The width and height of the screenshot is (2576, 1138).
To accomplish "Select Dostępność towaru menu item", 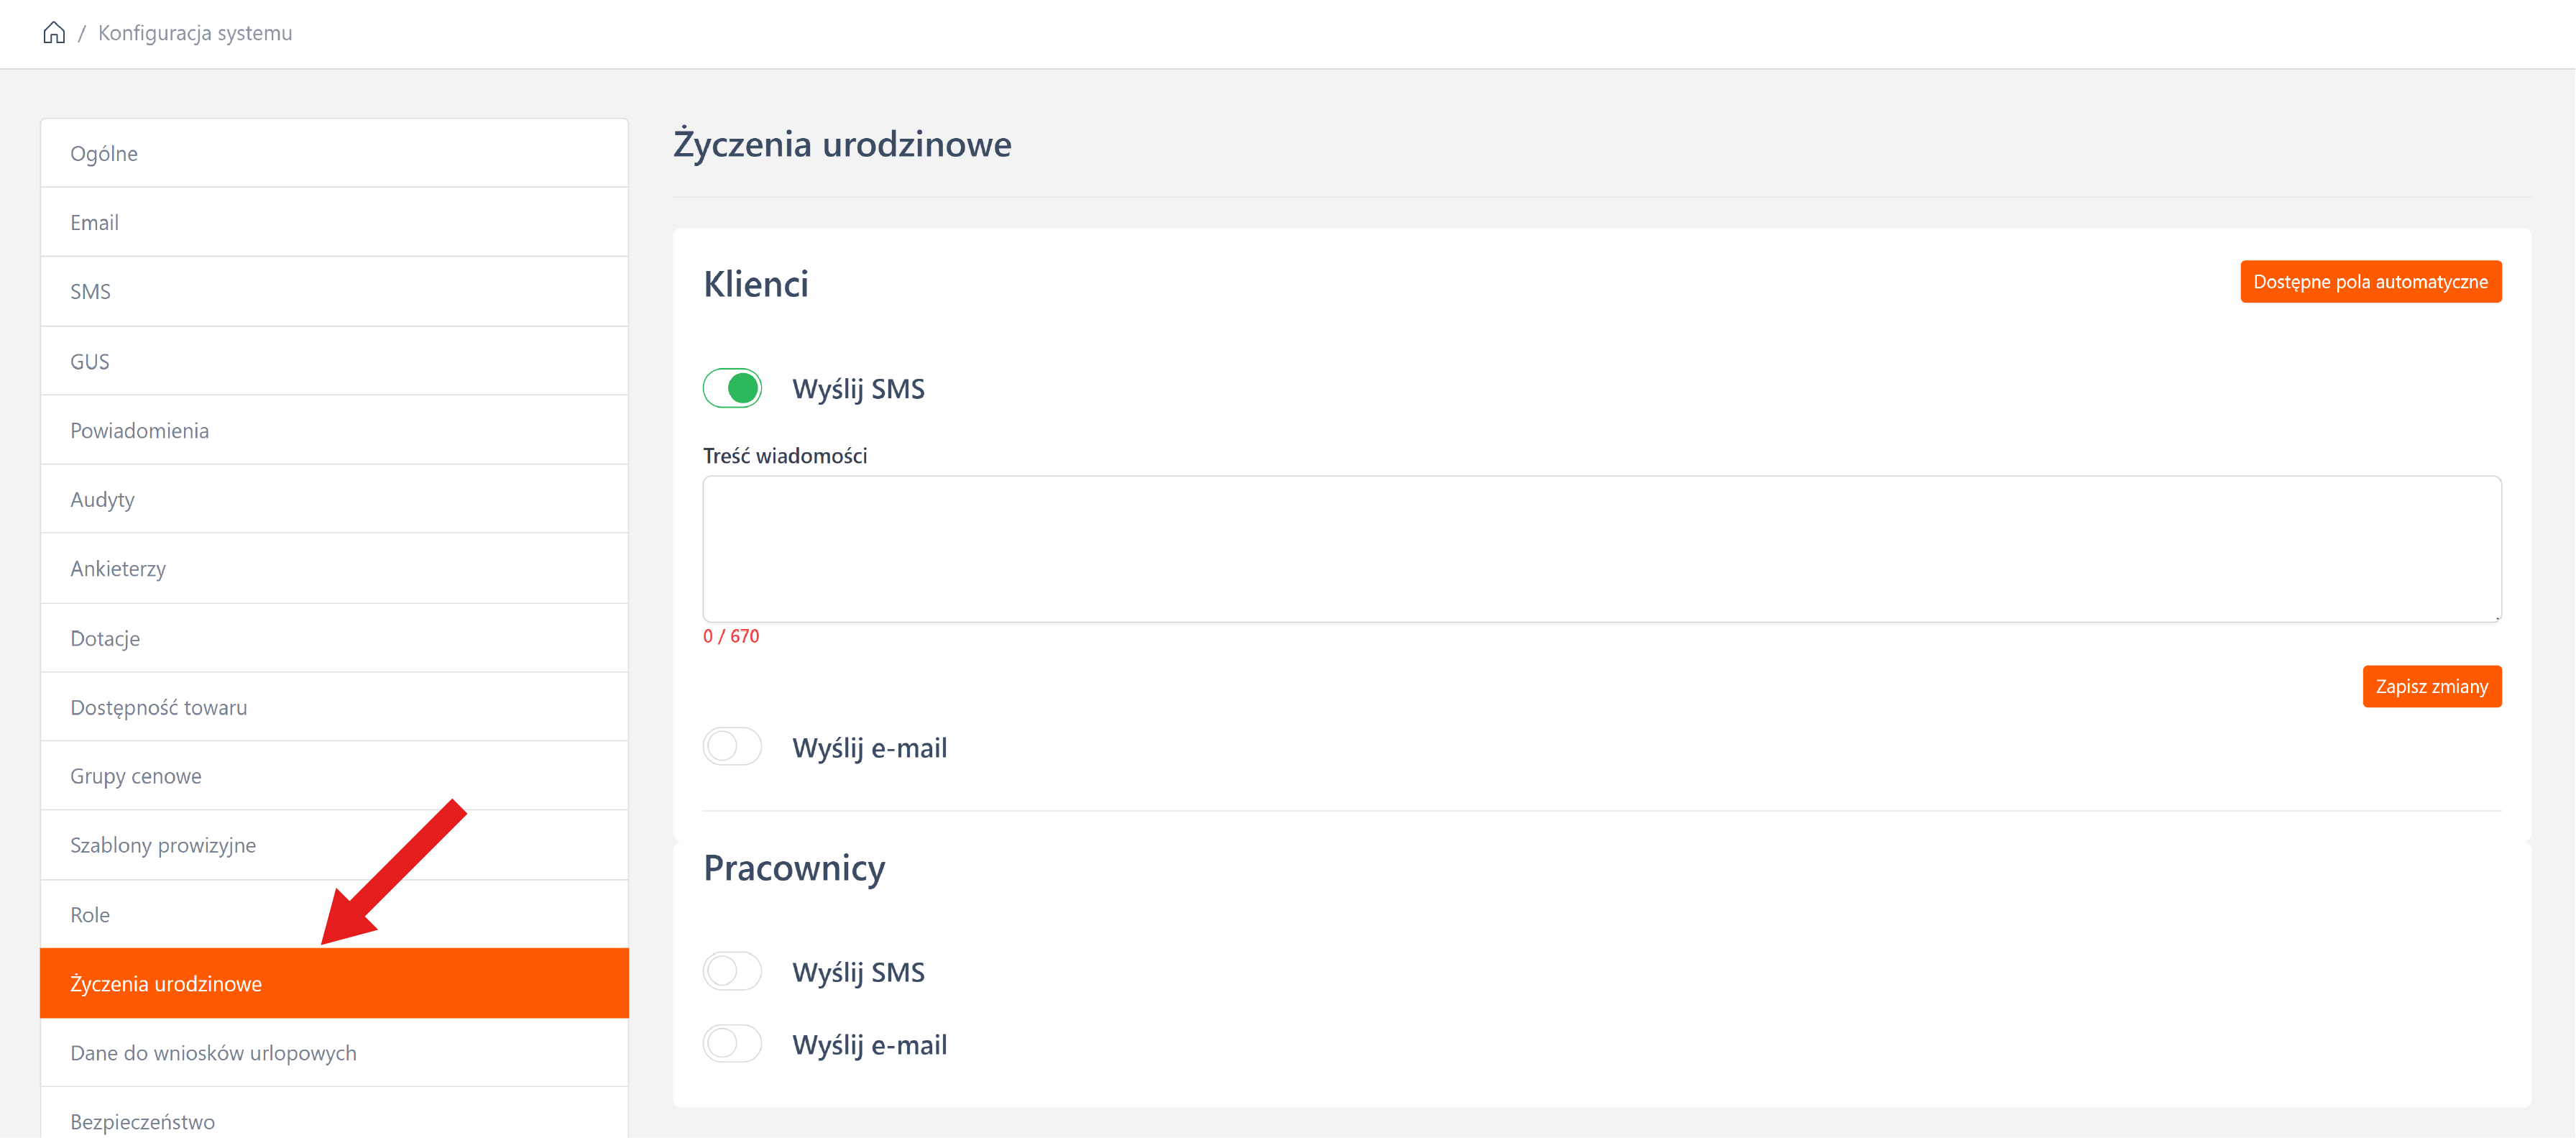I will pos(159,708).
